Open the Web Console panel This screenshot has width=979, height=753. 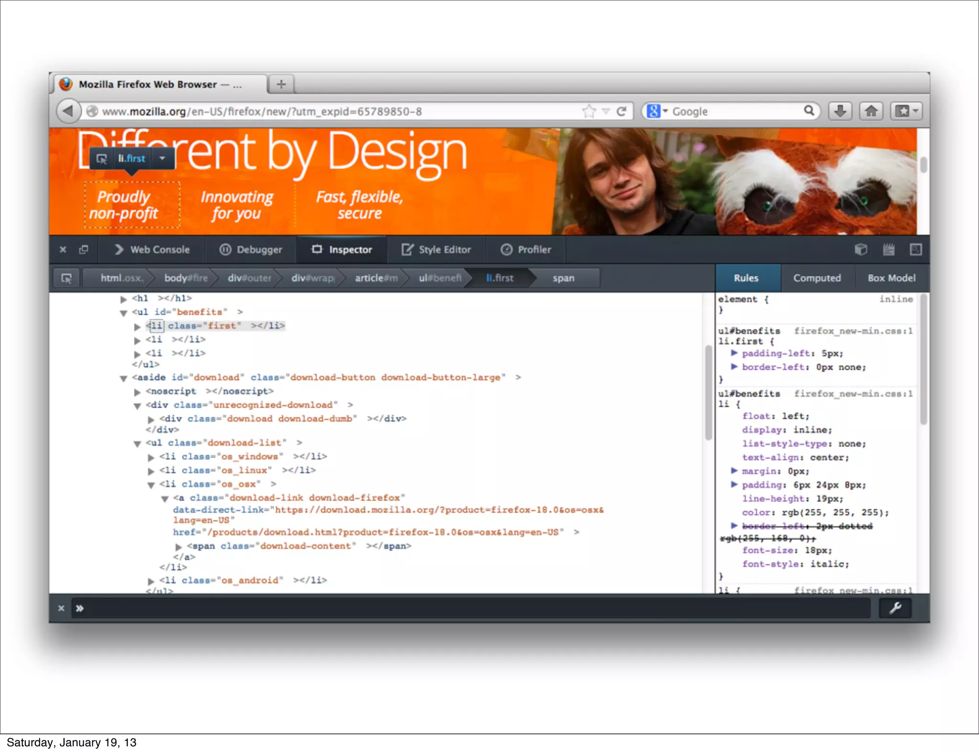pos(152,249)
